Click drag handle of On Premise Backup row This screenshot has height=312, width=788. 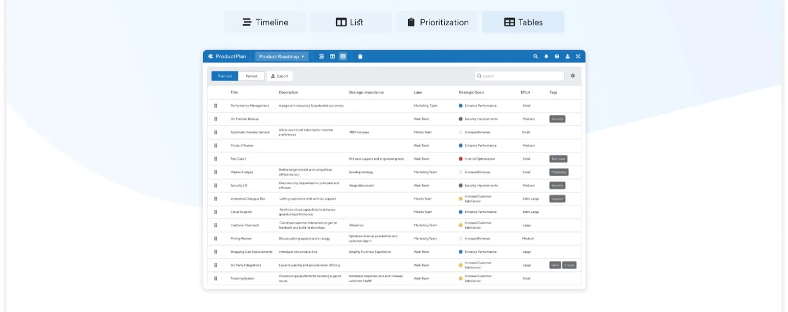(x=216, y=119)
